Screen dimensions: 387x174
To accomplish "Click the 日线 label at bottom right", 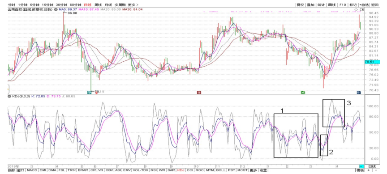I will [372, 166].
